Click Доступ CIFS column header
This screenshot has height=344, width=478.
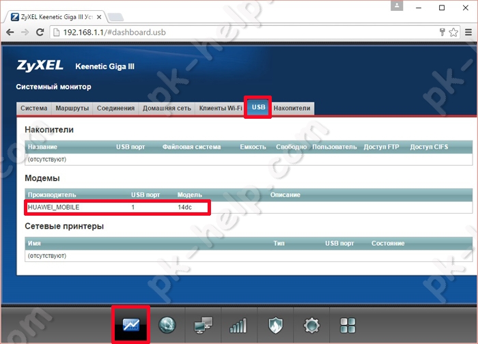coord(429,147)
